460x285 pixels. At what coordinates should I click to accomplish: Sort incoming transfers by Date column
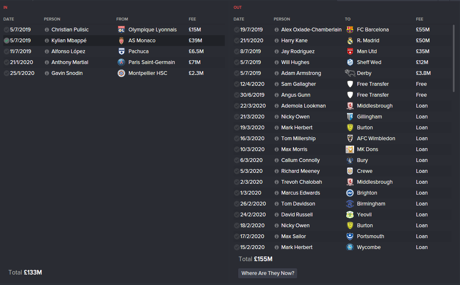(9, 19)
